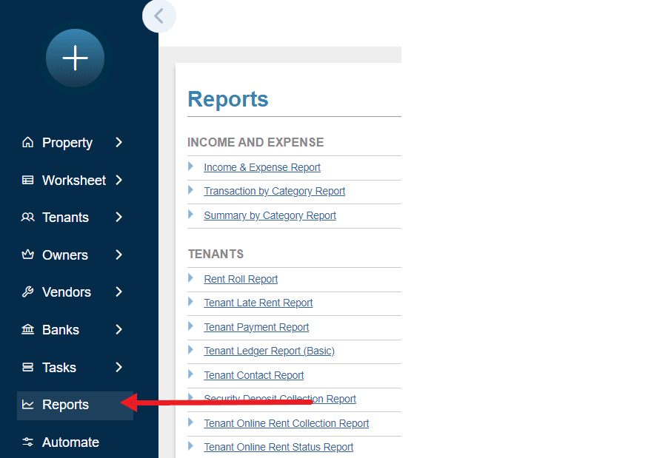Click the Property house icon
The height and width of the screenshot is (458, 671).
28,143
